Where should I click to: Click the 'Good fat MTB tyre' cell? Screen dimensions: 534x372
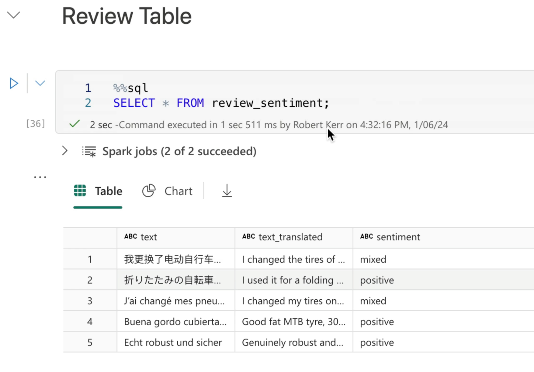pos(293,322)
